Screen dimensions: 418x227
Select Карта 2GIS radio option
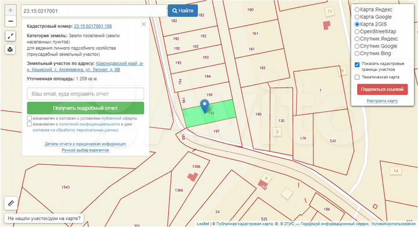tap(357, 24)
